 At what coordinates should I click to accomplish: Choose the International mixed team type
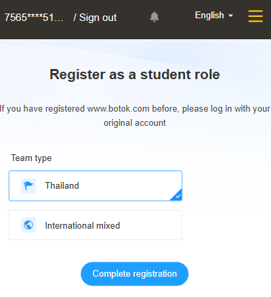(x=96, y=225)
